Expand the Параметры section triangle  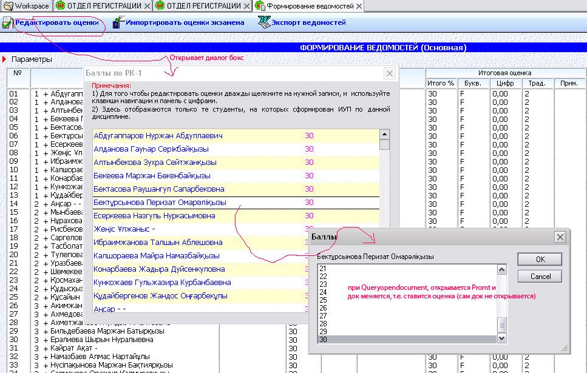point(4,59)
